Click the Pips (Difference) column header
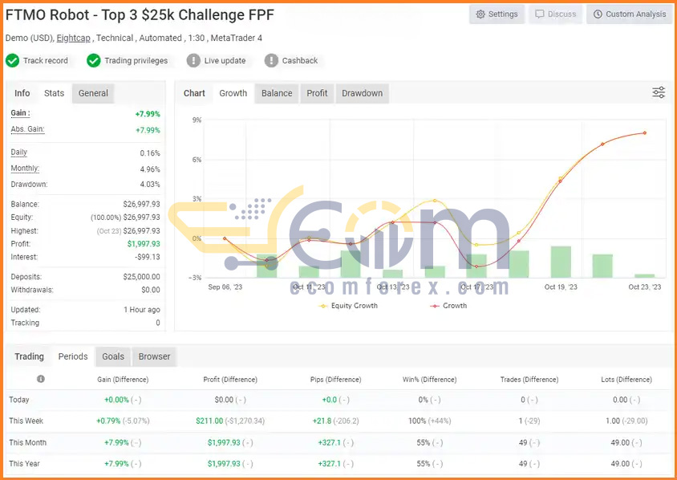This screenshot has width=677, height=480. [336, 380]
